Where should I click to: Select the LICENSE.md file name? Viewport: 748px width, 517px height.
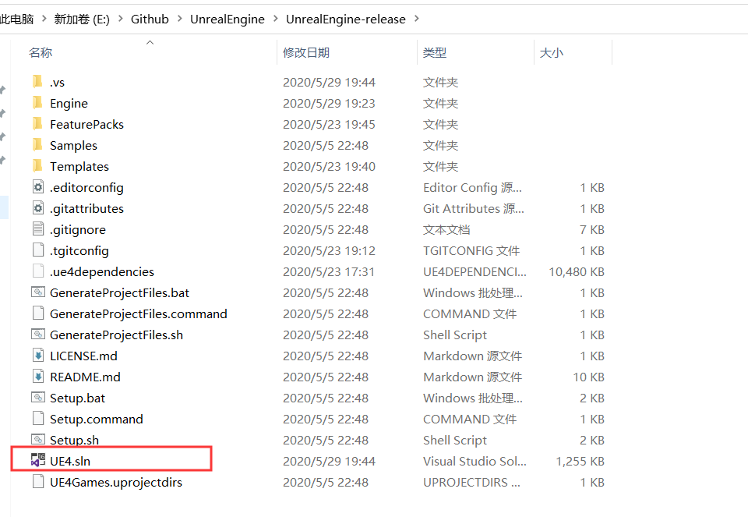tap(83, 356)
